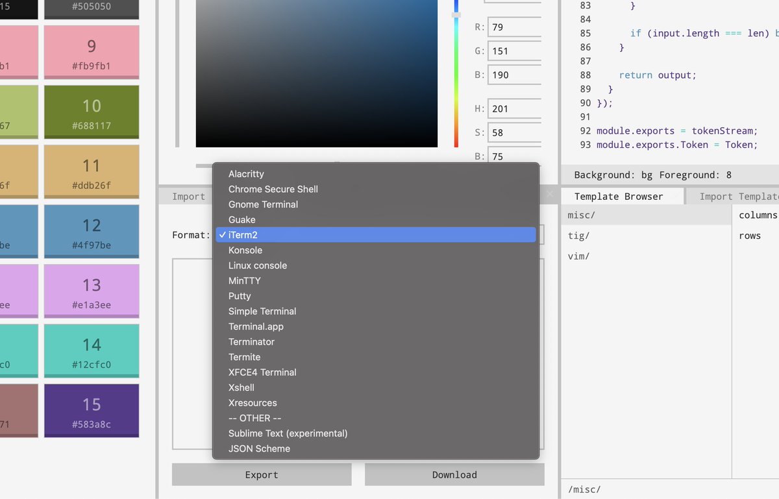Viewport: 779px width, 499px height.
Task: Select color 15 swatch #583a8c
Action: click(x=92, y=411)
